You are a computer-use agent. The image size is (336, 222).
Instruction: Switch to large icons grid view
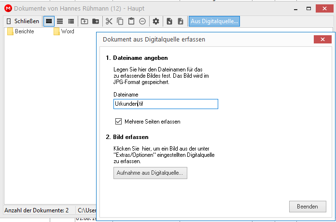point(49,21)
